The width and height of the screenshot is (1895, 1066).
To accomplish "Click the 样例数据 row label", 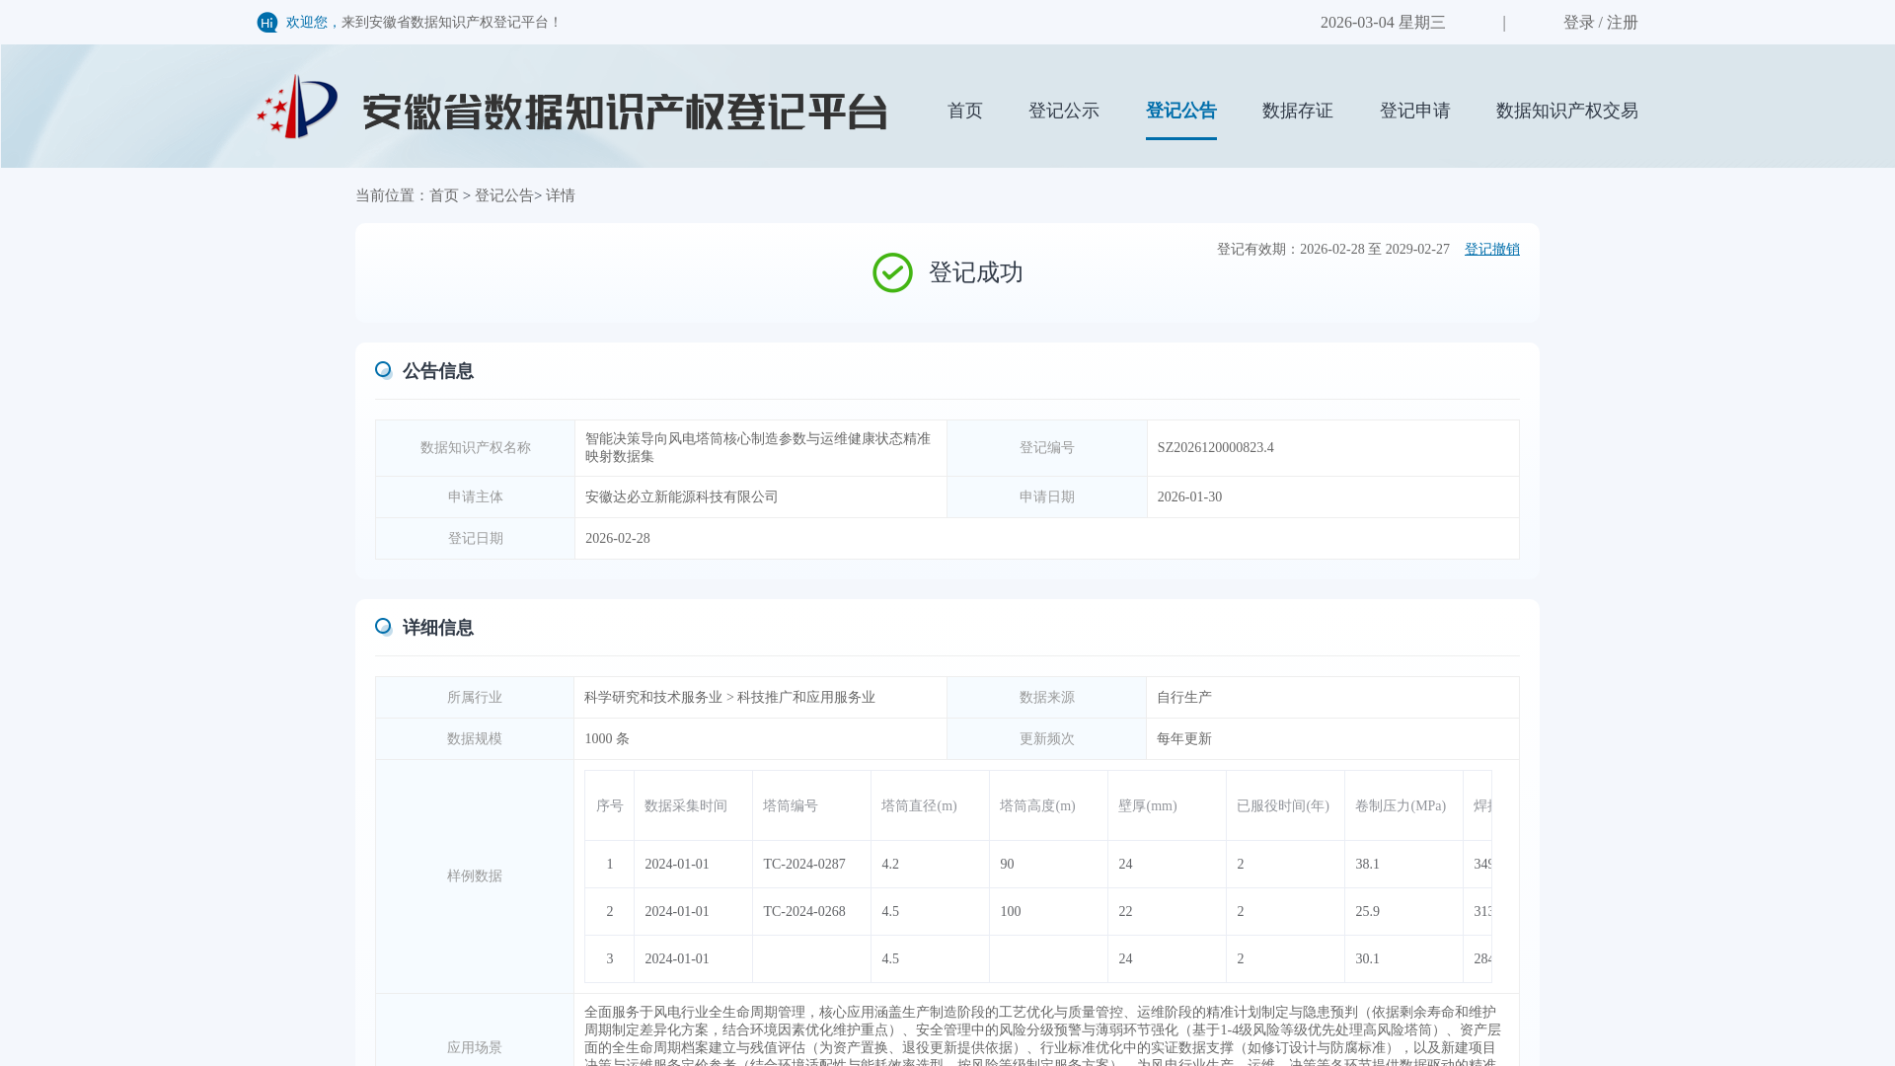I will coord(475,876).
